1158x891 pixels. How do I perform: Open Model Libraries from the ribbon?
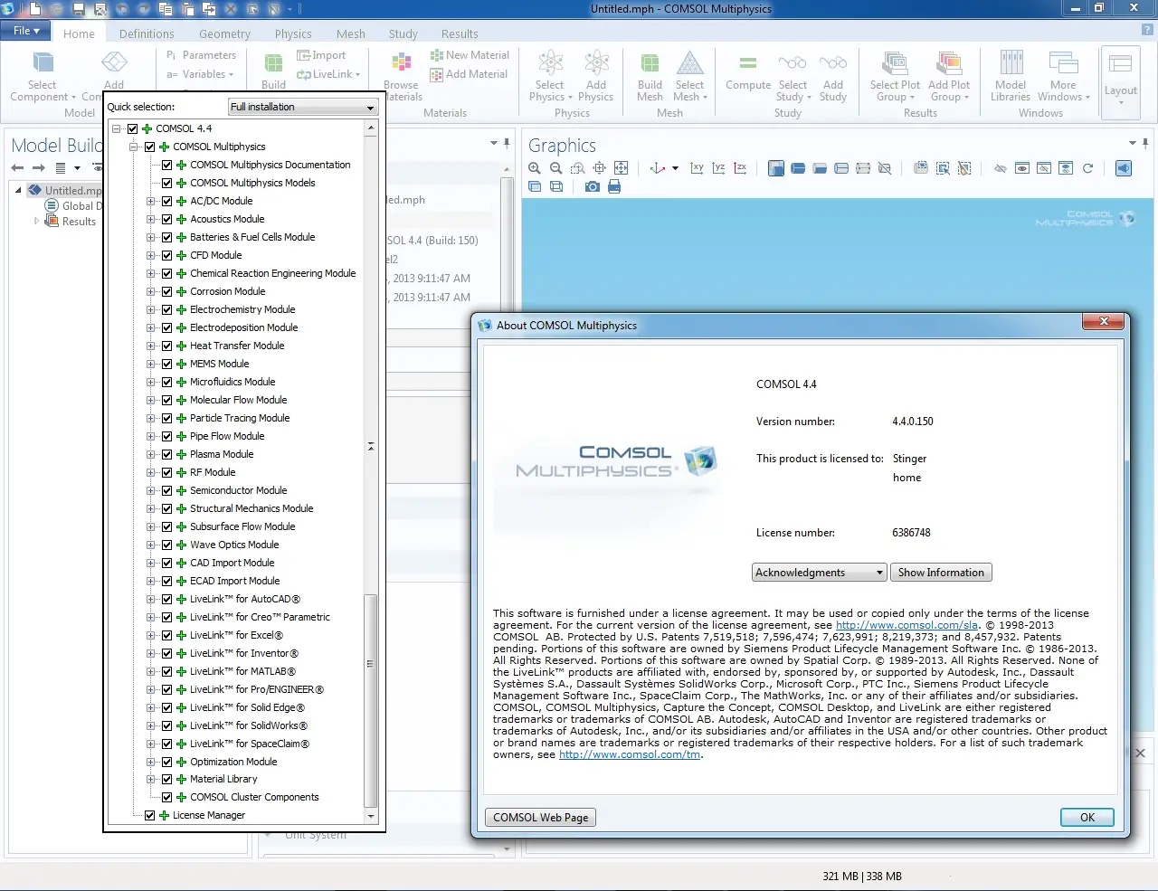tap(1011, 75)
